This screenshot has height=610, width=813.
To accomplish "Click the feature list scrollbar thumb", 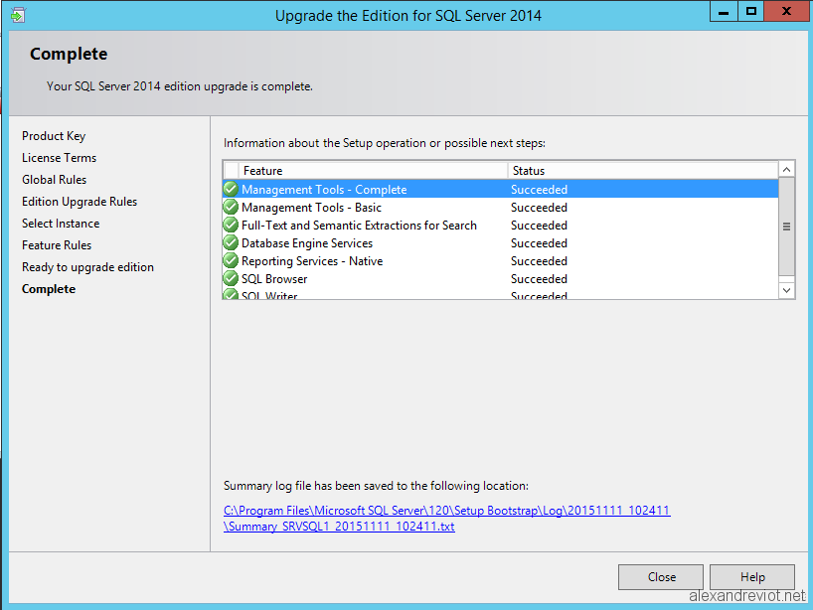I will 786,227.
